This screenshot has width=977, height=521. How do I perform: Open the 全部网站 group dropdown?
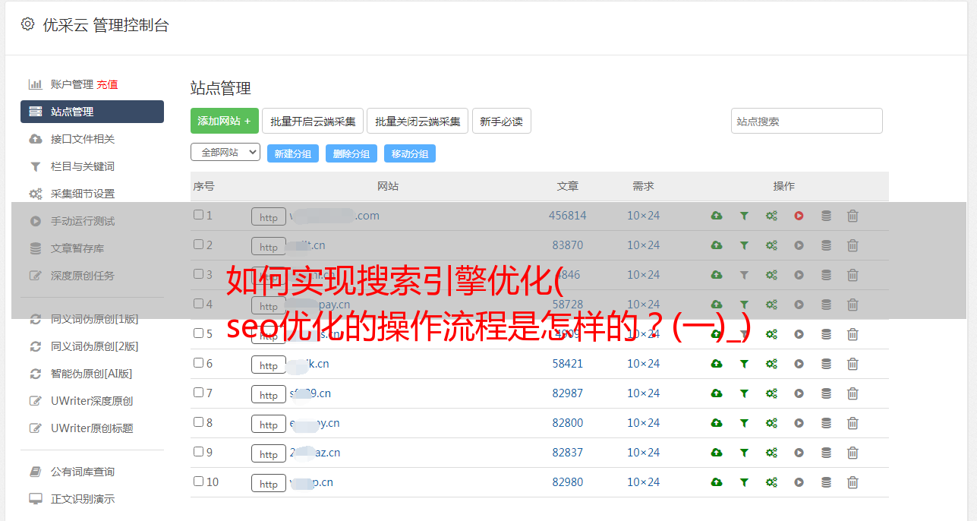click(225, 152)
